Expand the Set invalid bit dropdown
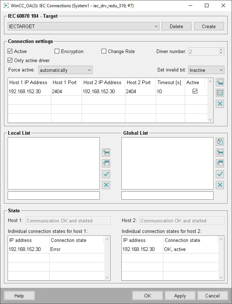 [206, 70]
